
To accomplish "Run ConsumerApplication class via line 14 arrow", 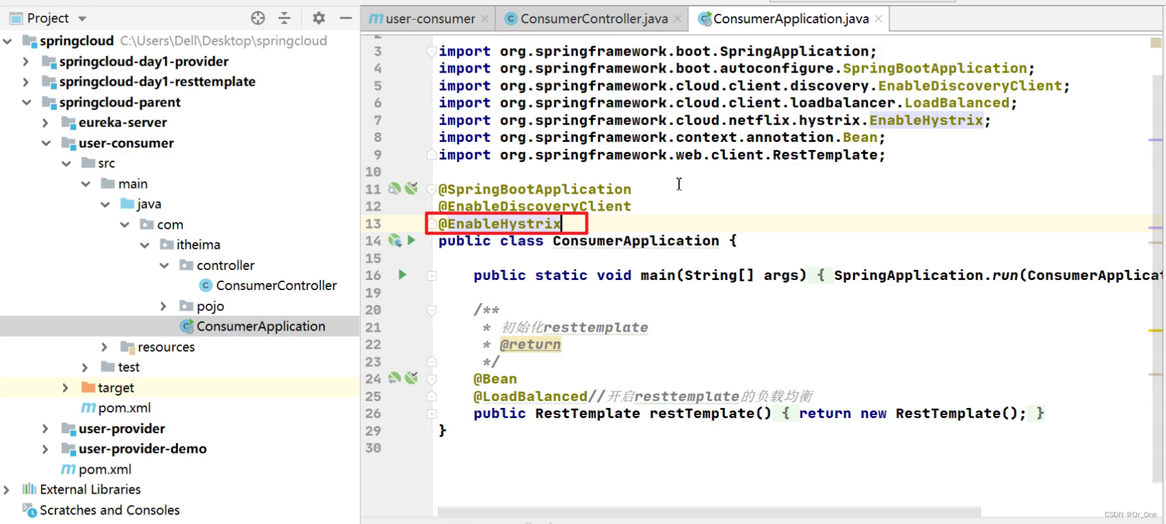I will [x=411, y=240].
